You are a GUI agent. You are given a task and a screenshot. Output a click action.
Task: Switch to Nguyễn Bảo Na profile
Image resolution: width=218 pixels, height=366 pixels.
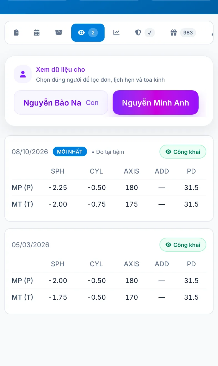pos(61,102)
